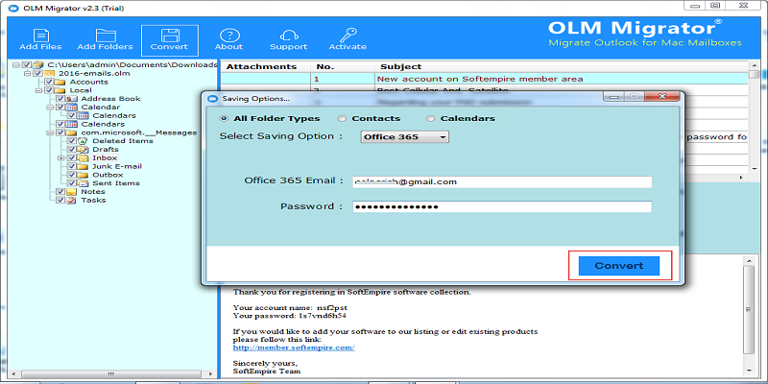Click the pencil folder icon beside Drafts

[x=84, y=150]
